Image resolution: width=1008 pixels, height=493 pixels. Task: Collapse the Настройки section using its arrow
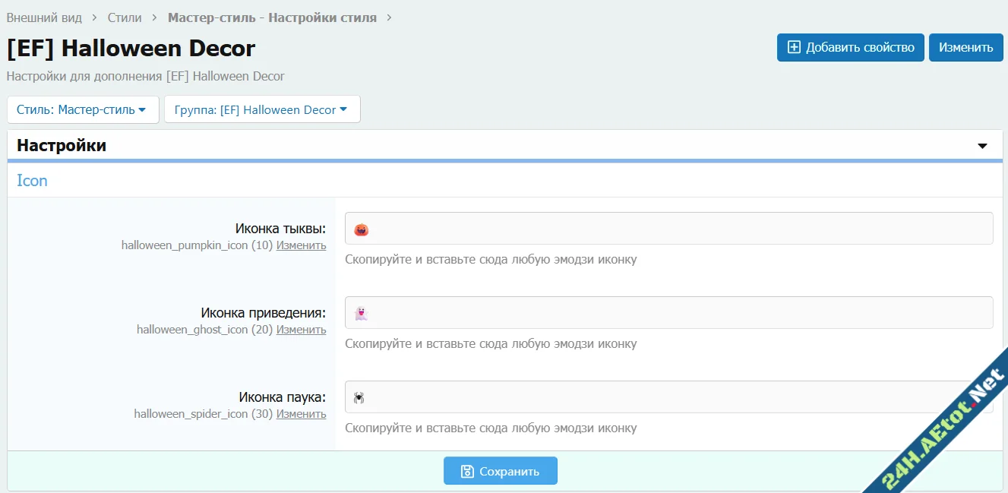[x=982, y=146]
